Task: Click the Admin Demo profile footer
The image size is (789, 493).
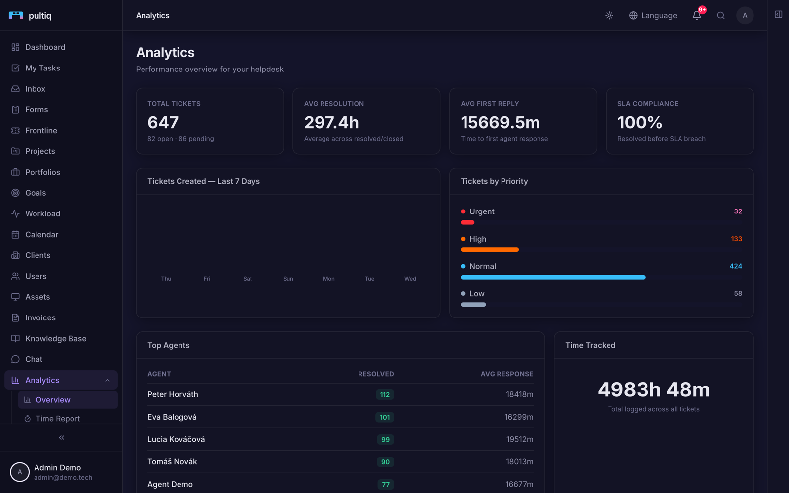Action: tap(61, 472)
